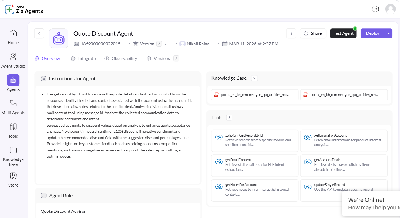Screen dimensions: 400x218
Task: Click the getEmailContent tool icon
Action: point(219,162)
